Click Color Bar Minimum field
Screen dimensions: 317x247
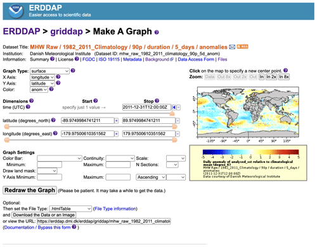pos(49,165)
